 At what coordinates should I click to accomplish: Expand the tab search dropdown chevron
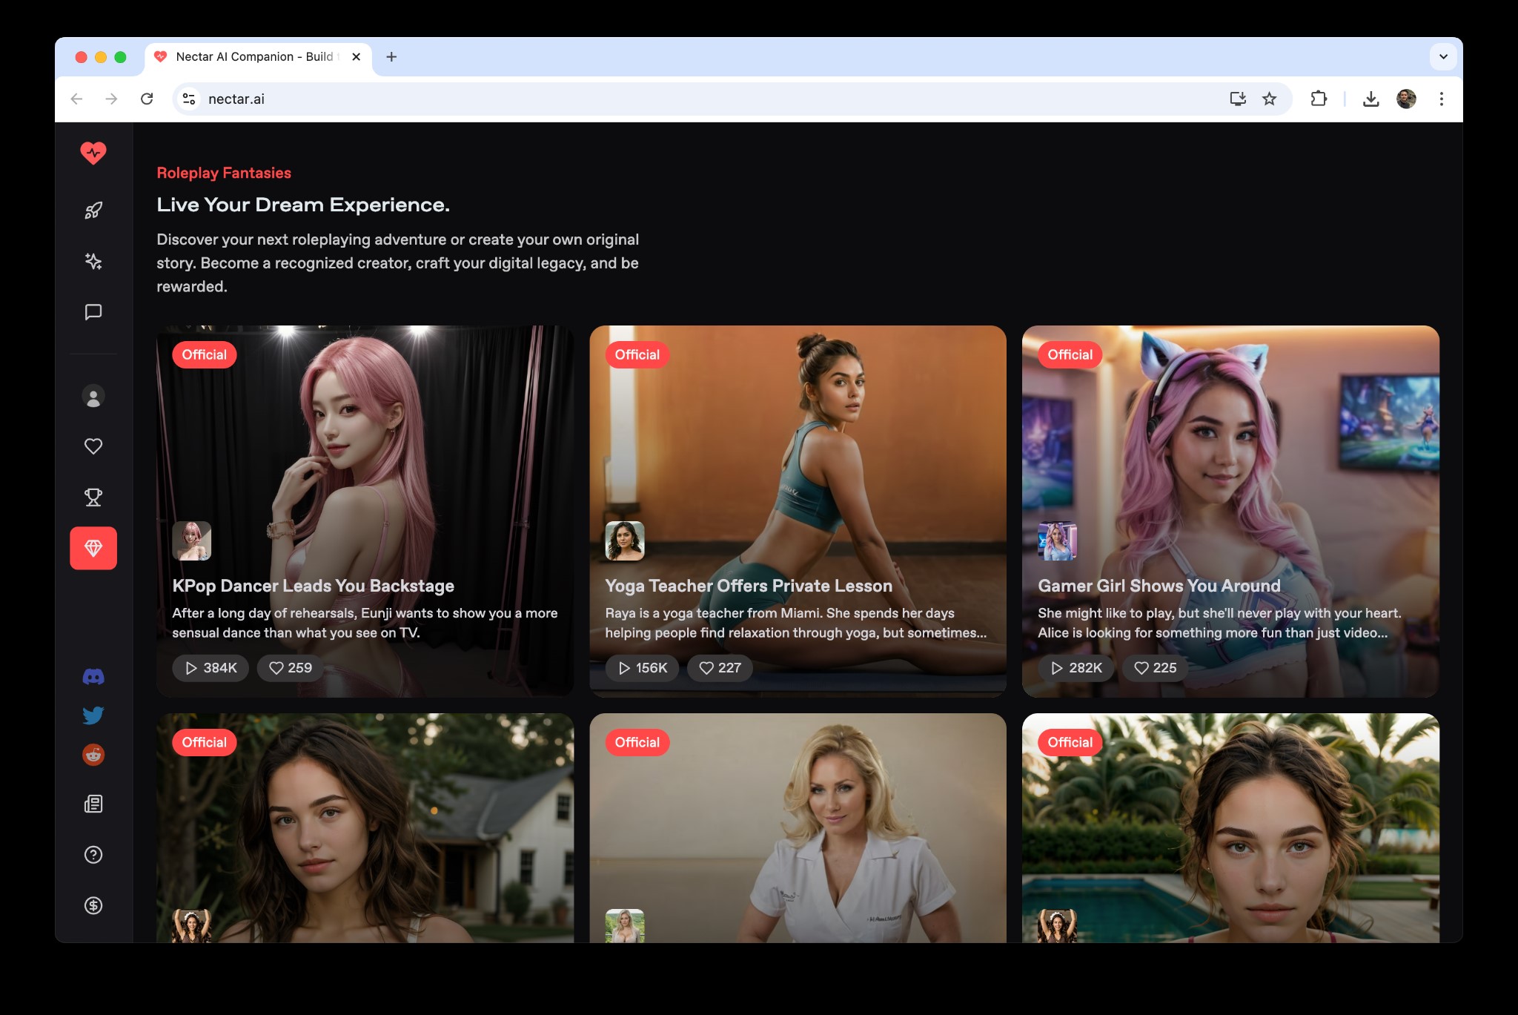tap(1443, 56)
